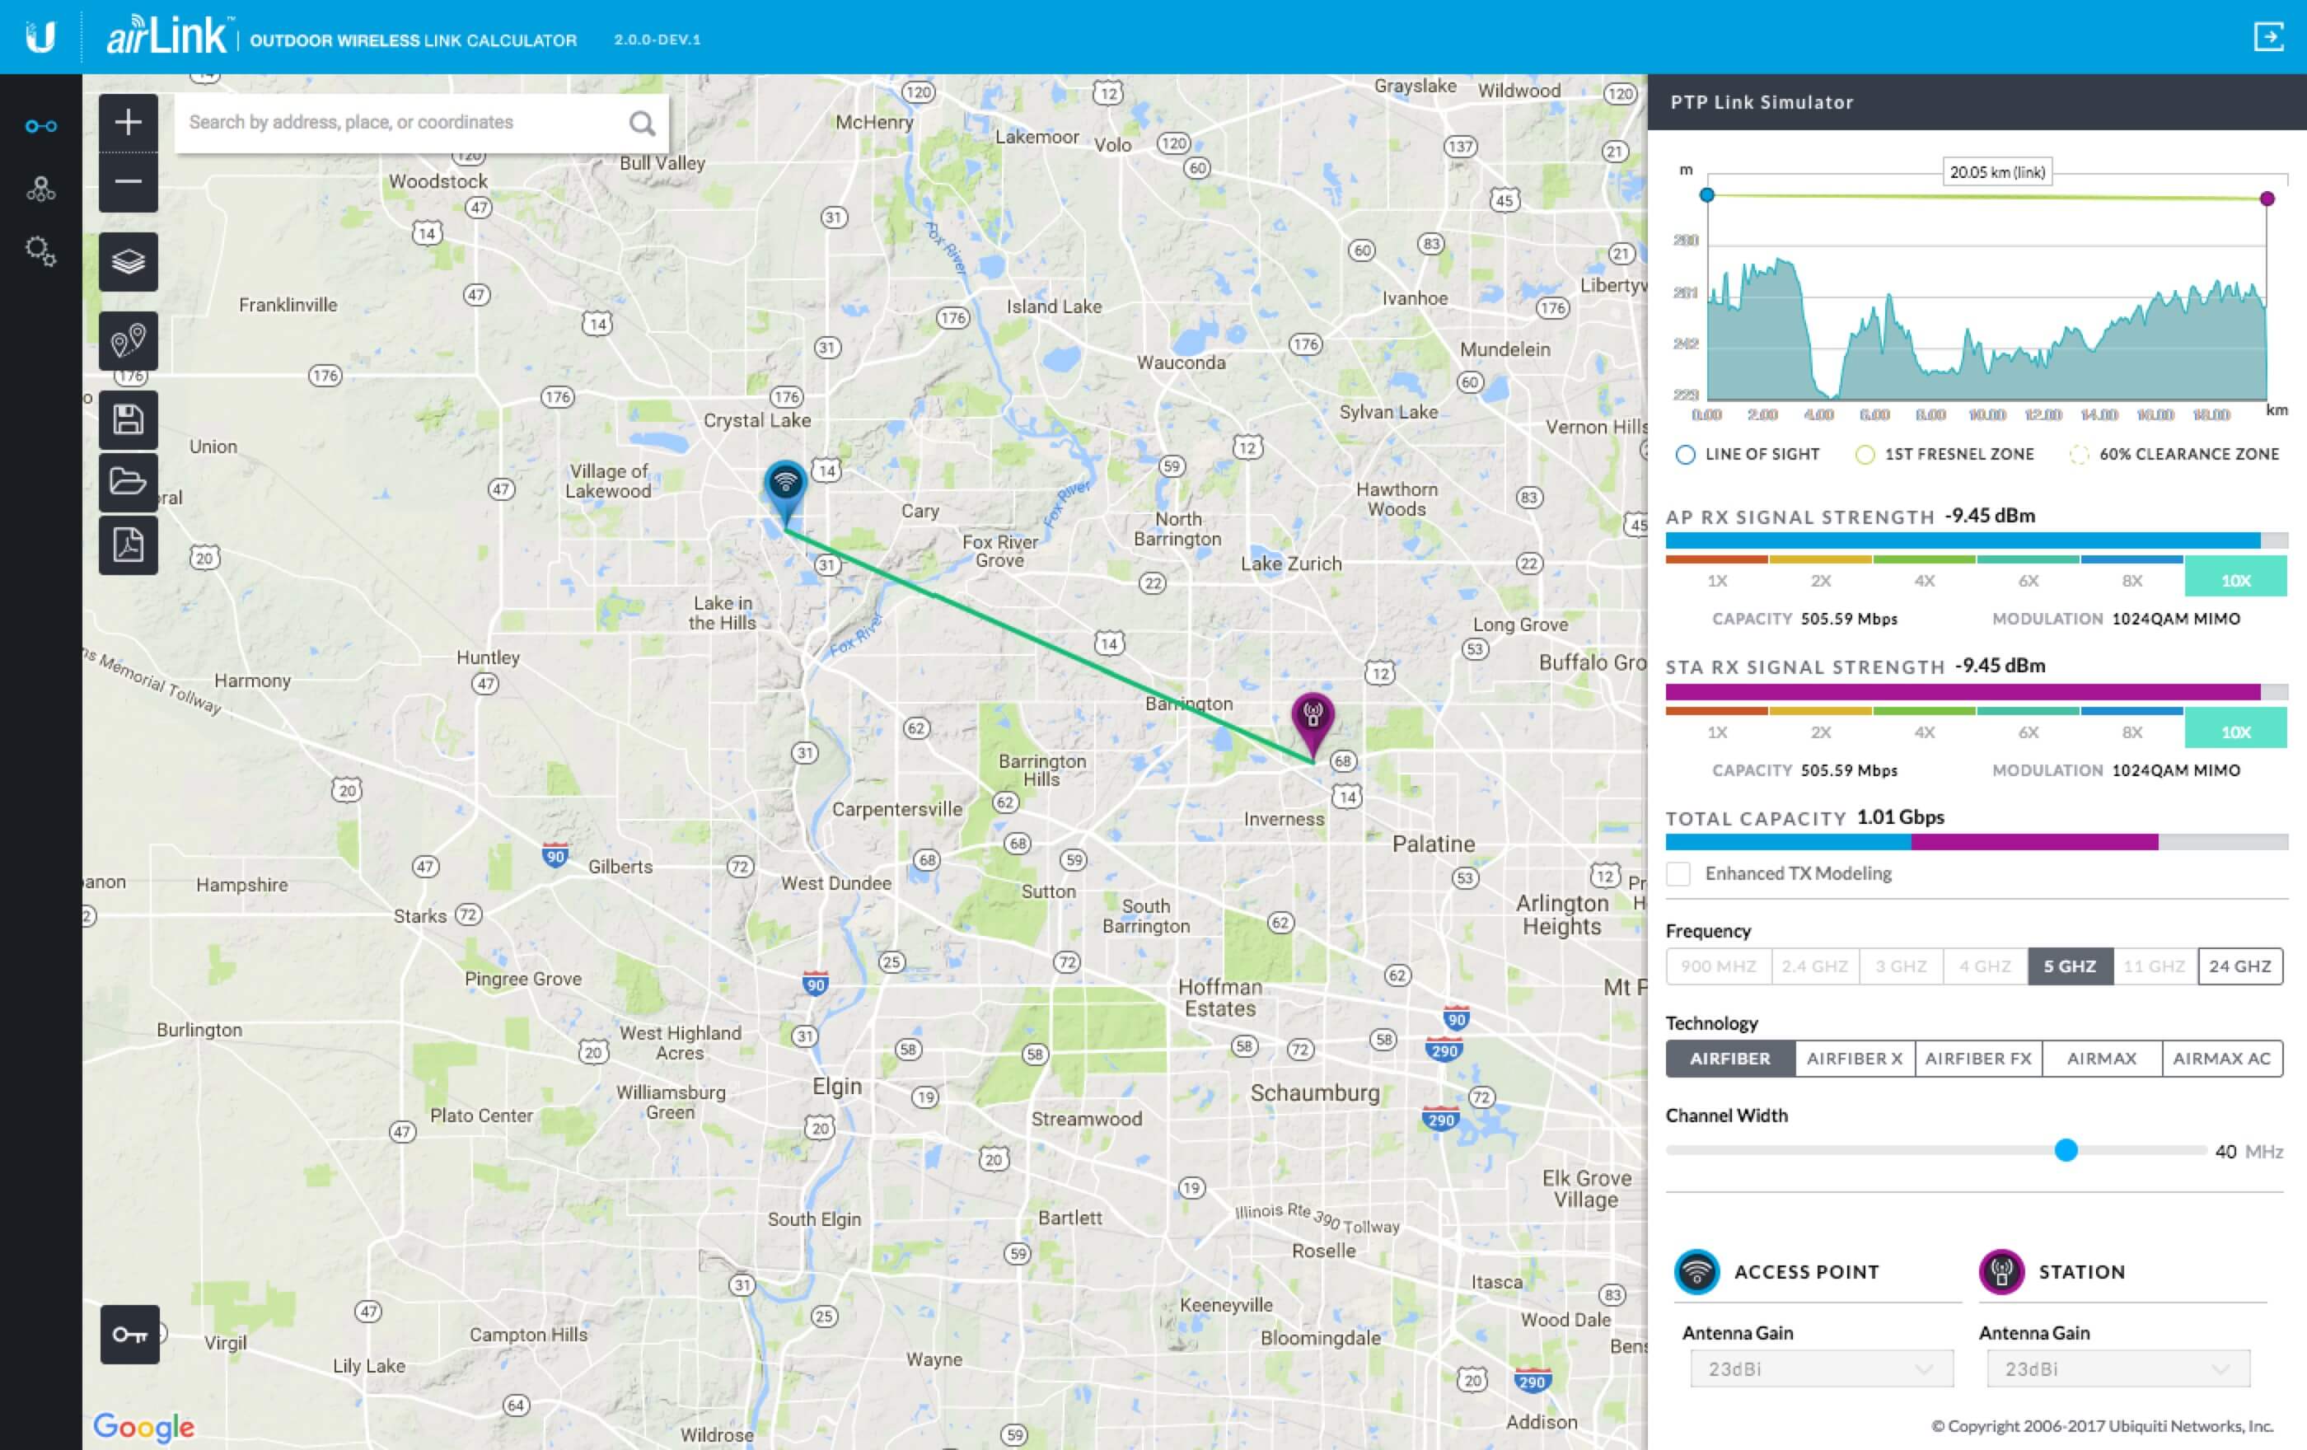Choose AIRMAX technology
The image size is (2307, 1450).
pyautogui.click(x=2102, y=1059)
